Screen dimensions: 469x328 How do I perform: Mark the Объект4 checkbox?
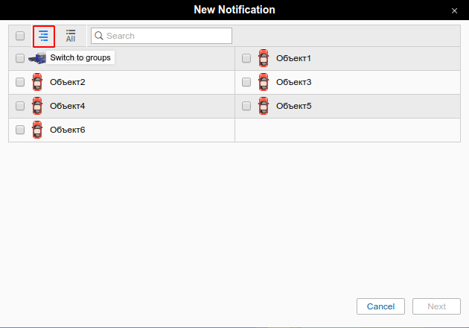point(20,106)
